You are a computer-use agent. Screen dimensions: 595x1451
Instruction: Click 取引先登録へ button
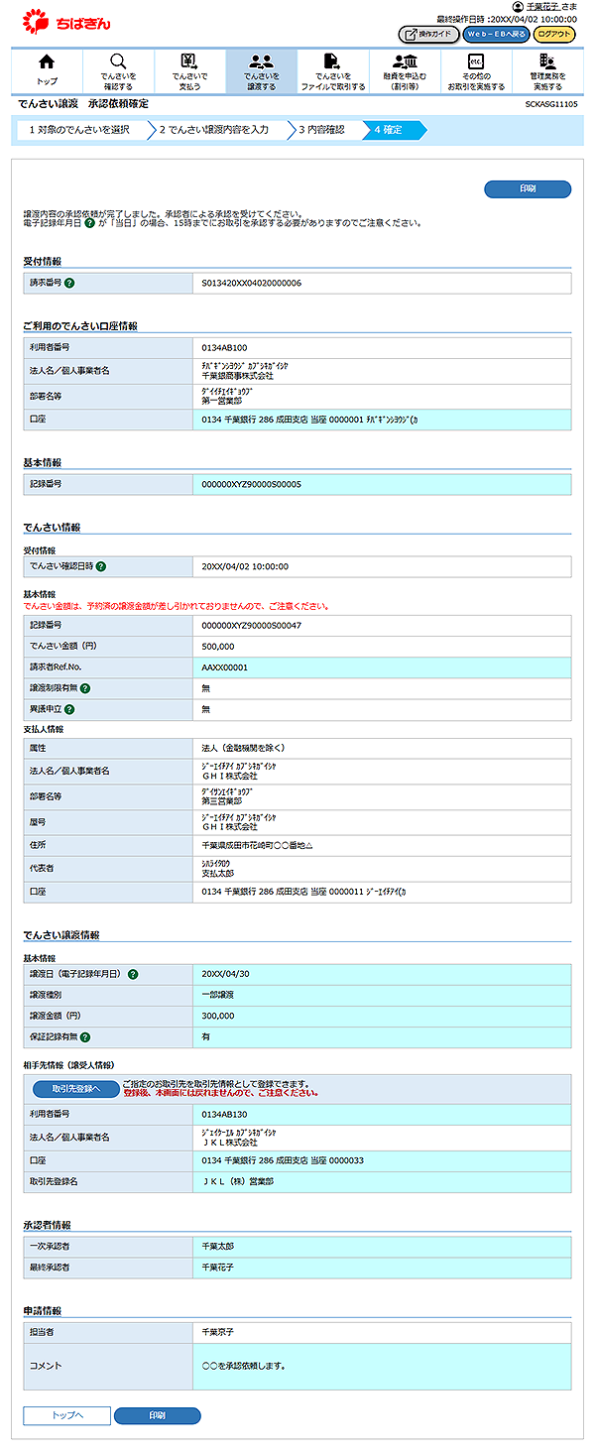(x=76, y=1088)
